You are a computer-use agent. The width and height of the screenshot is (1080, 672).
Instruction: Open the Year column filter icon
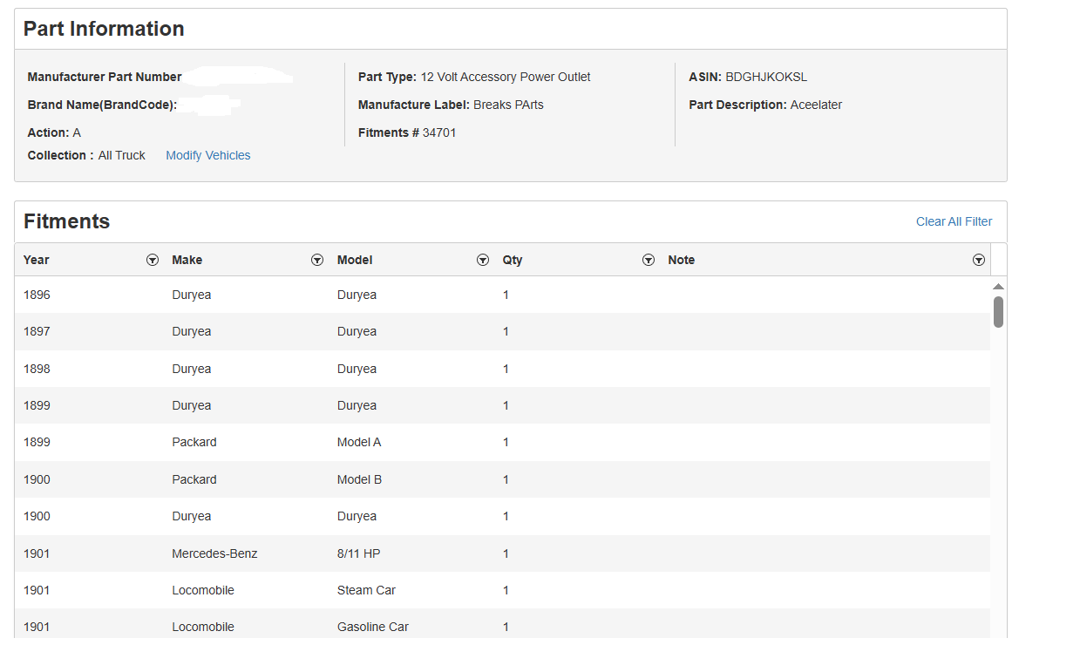(x=153, y=260)
